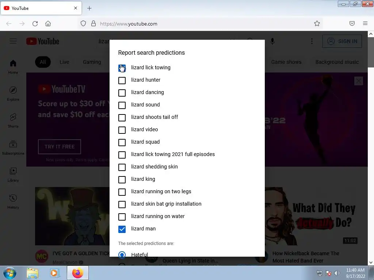Screen dimensions: 374x280
Task: Open a new tab with plus button
Action: (x=89, y=8)
